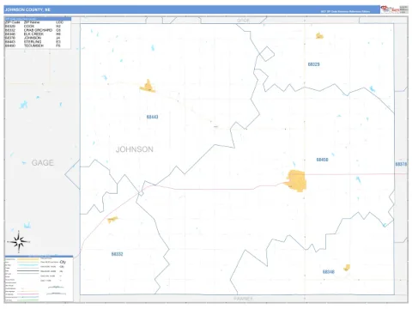Click the yellow line swatch in the legend
412x309 pixels.
[x=28, y=259]
